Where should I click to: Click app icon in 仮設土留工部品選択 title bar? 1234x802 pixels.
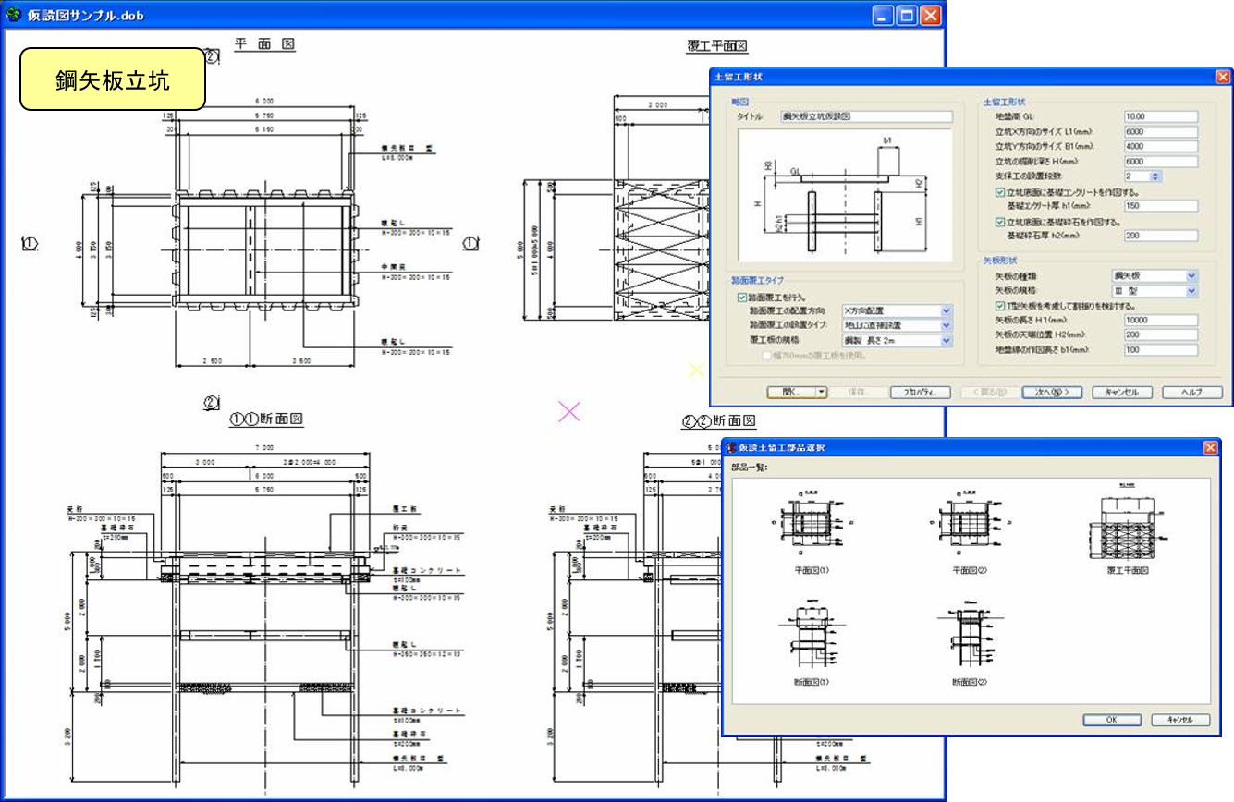(729, 448)
